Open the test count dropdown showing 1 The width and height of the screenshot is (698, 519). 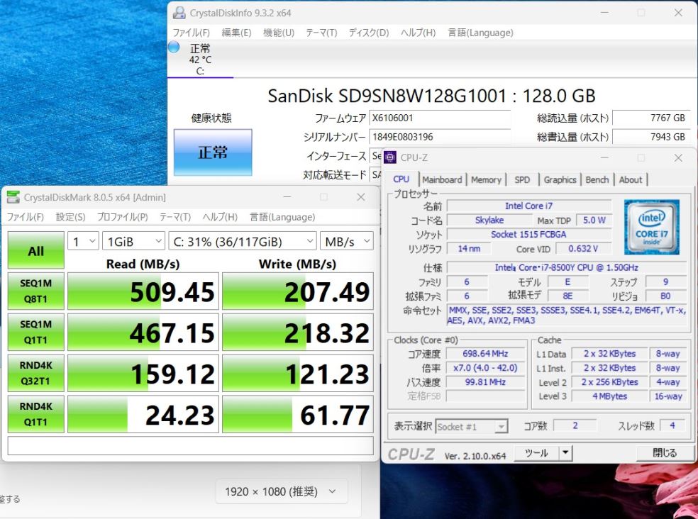pyautogui.click(x=83, y=241)
